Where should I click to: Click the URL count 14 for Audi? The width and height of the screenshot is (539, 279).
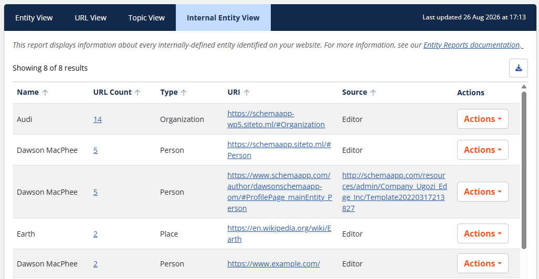[98, 119]
